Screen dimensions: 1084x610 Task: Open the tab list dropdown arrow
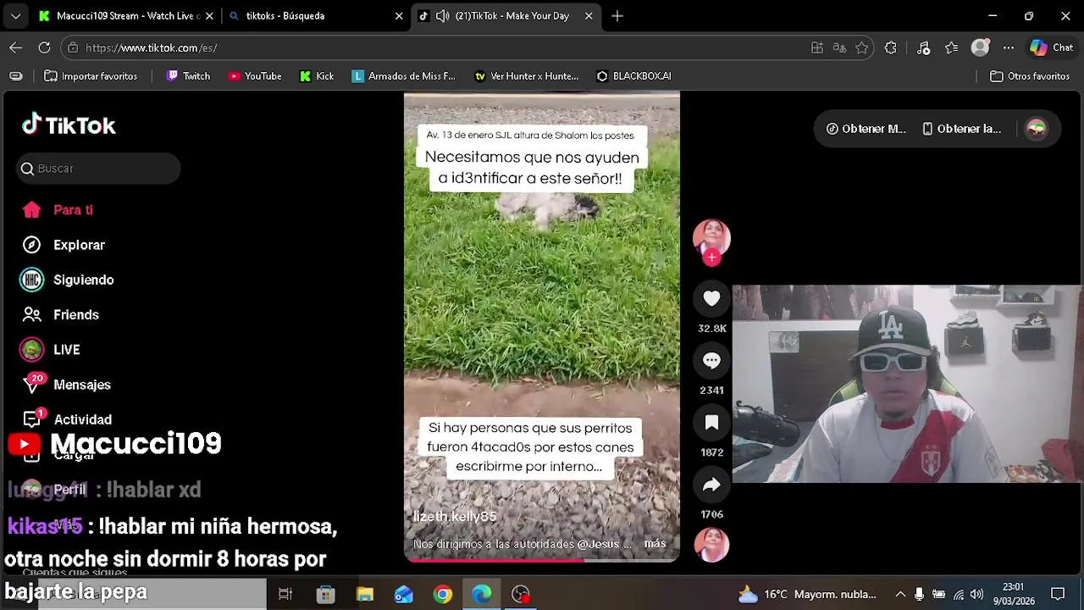[x=15, y=15]
